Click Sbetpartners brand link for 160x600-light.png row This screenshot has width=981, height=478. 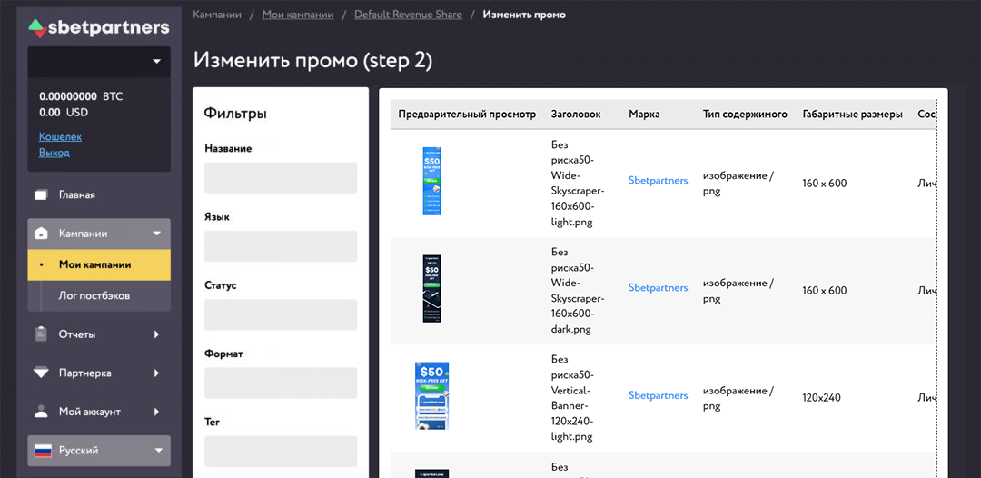coord(659,180)
